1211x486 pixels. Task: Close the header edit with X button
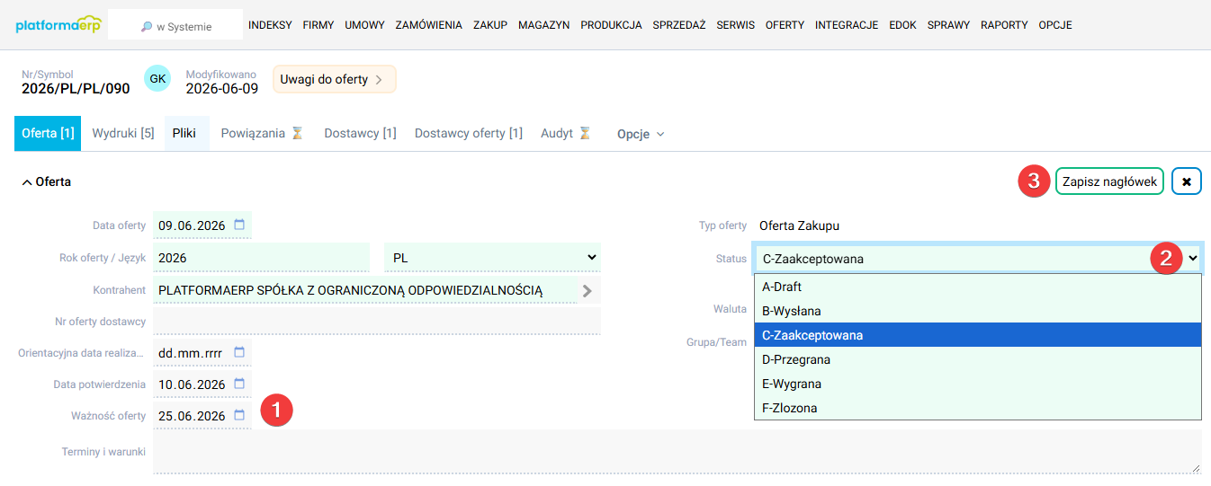tap(1187, 181)
